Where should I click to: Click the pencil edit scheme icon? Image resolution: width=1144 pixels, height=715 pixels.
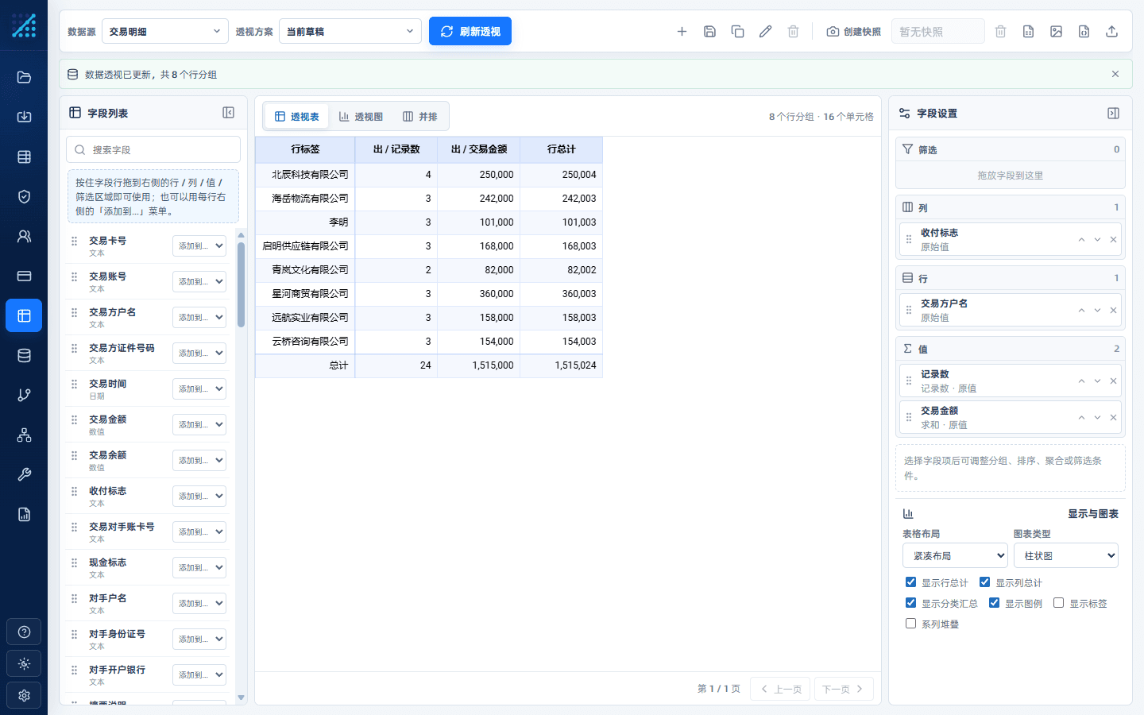click(x=765, y=32)
